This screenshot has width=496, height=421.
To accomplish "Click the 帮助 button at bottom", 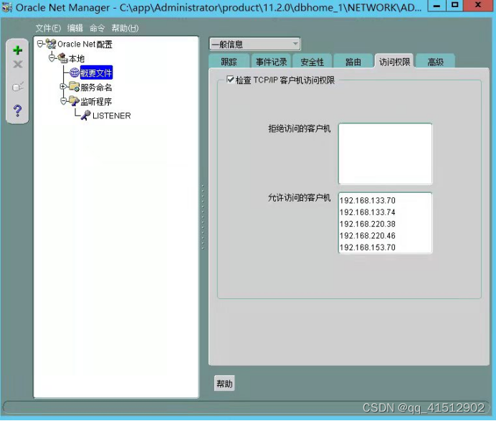I will coord(224,383).
